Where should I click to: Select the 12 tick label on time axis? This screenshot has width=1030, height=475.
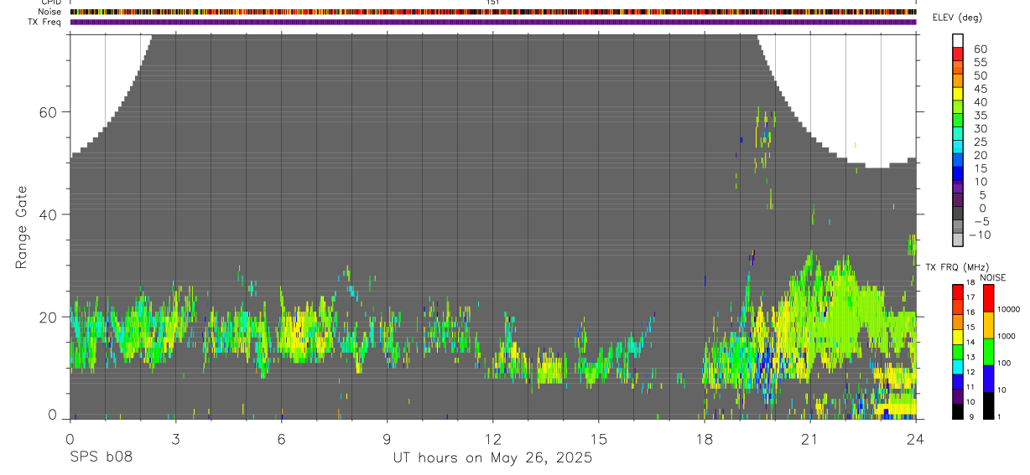493,438
